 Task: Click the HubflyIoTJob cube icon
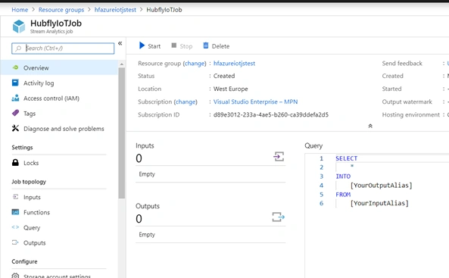[x=19, y=27]
